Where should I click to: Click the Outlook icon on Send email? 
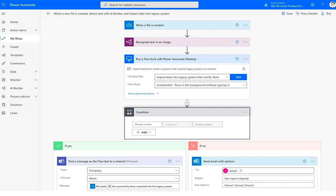(197, 161)
